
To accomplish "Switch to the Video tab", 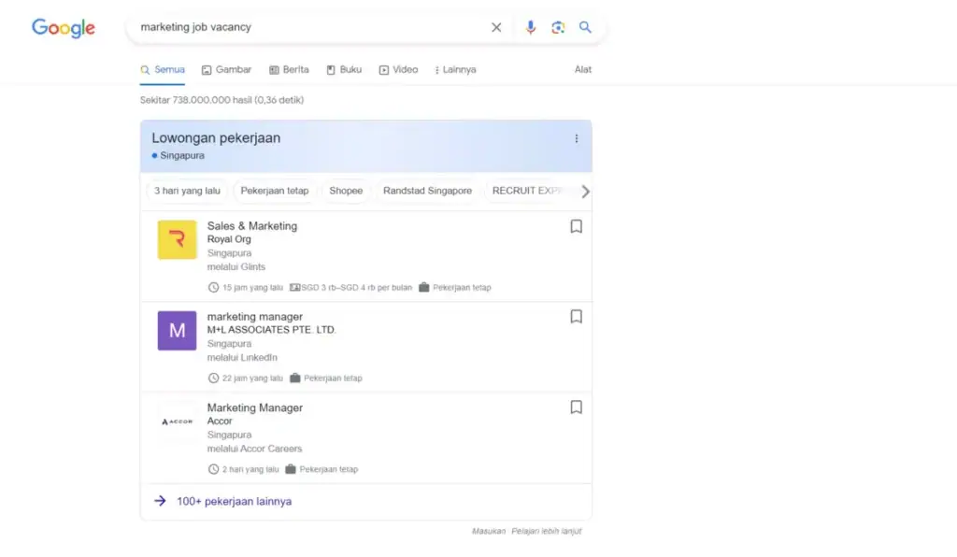I will 398,69.
